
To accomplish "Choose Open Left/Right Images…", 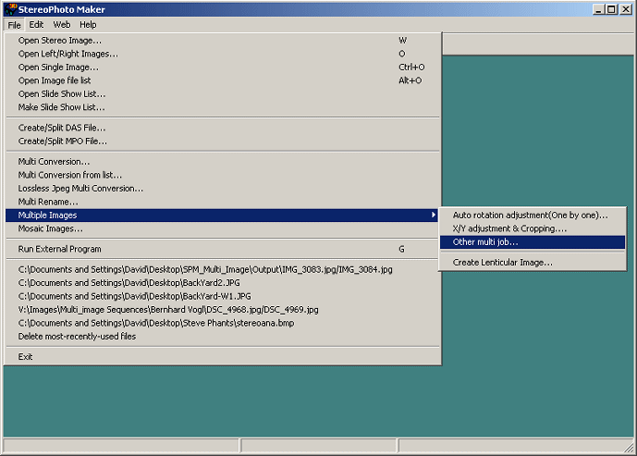I will pos(223,54).
